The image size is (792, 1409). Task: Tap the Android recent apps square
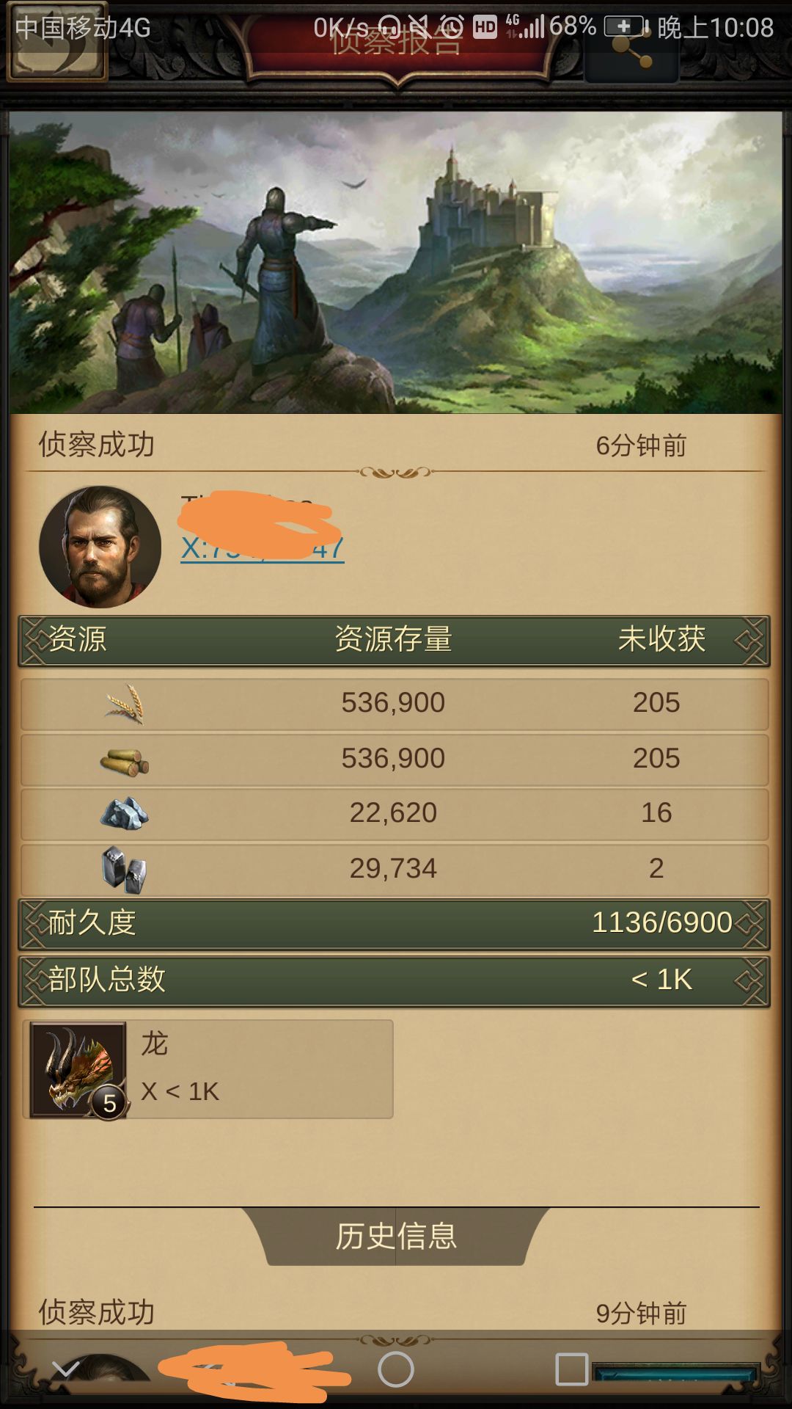572,1369
